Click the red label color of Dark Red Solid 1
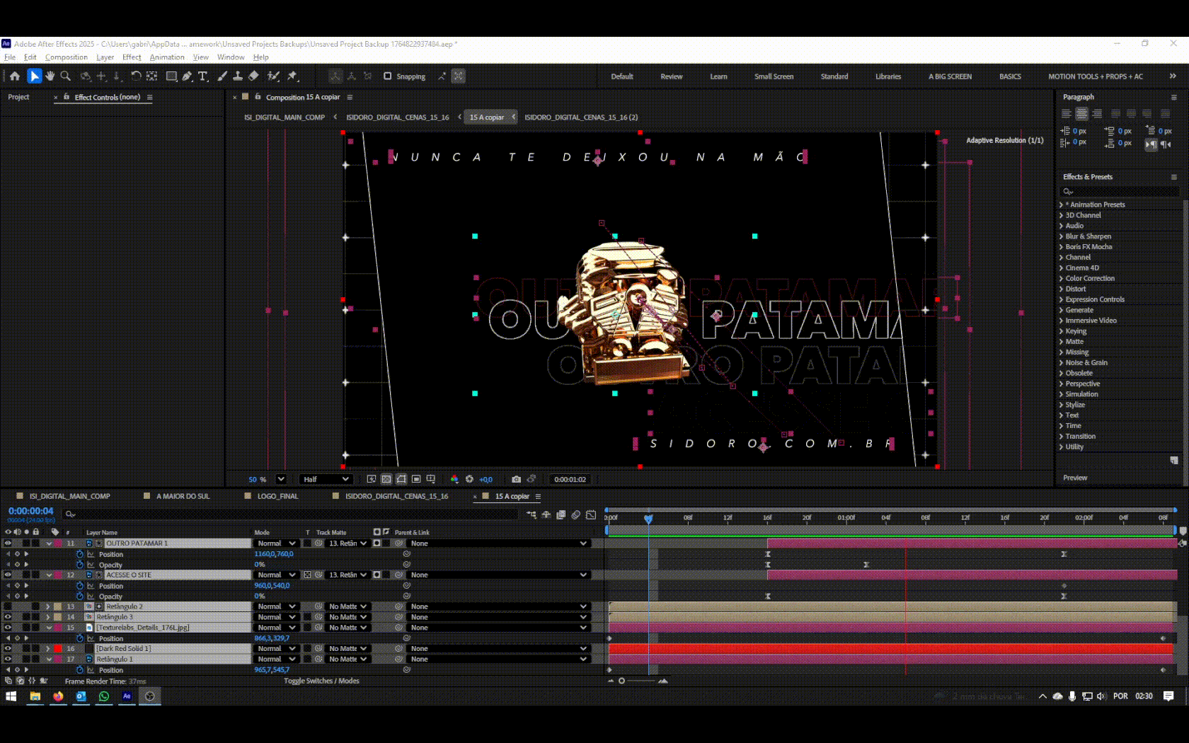 [58, 648]
